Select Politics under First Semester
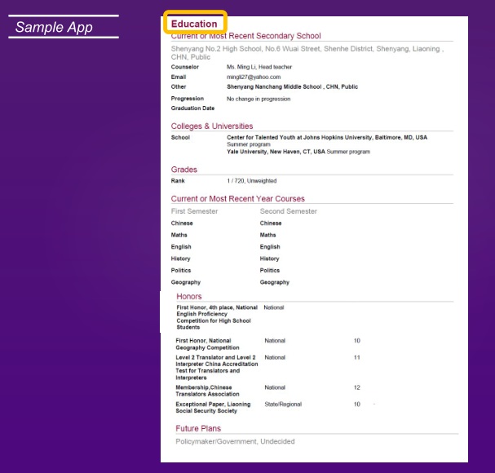Screen dimensions: 495x473 (181, 270)
